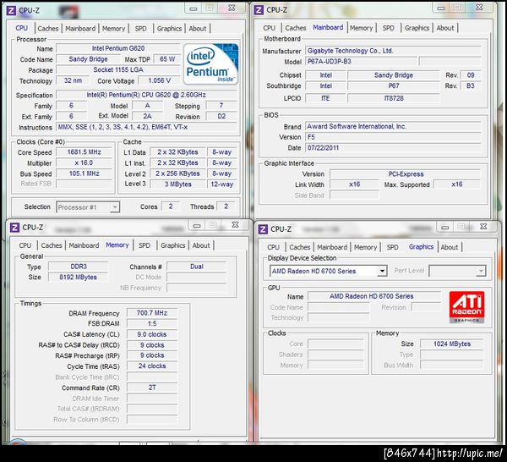Image resolution: width=507 pixels, height=462 pixels.
Task: Click the FSB:DRAM 1:5 ratio value
Action: pyautogui.click(x=152, y=323)
